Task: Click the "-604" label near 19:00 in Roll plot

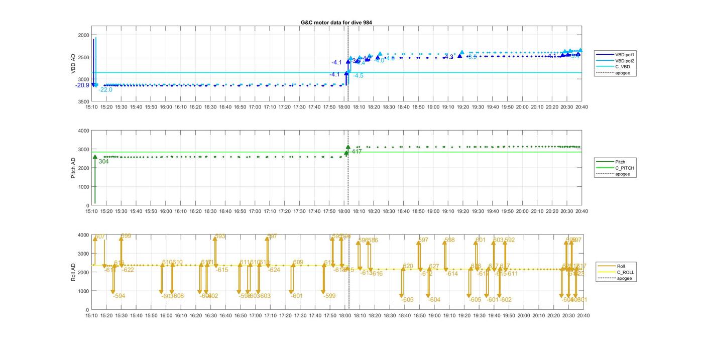Action: (x=434, y=300)
